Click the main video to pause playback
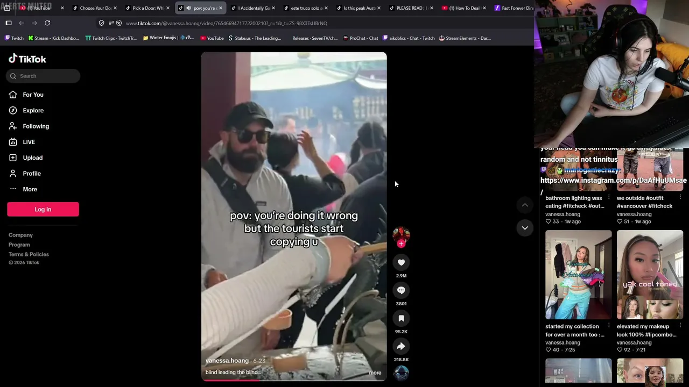Image resolution: width=689 pixels, height=387 pixels. (294, 217)
